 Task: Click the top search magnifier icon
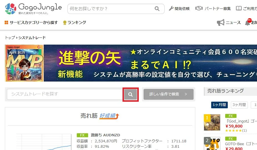point(157,9)
